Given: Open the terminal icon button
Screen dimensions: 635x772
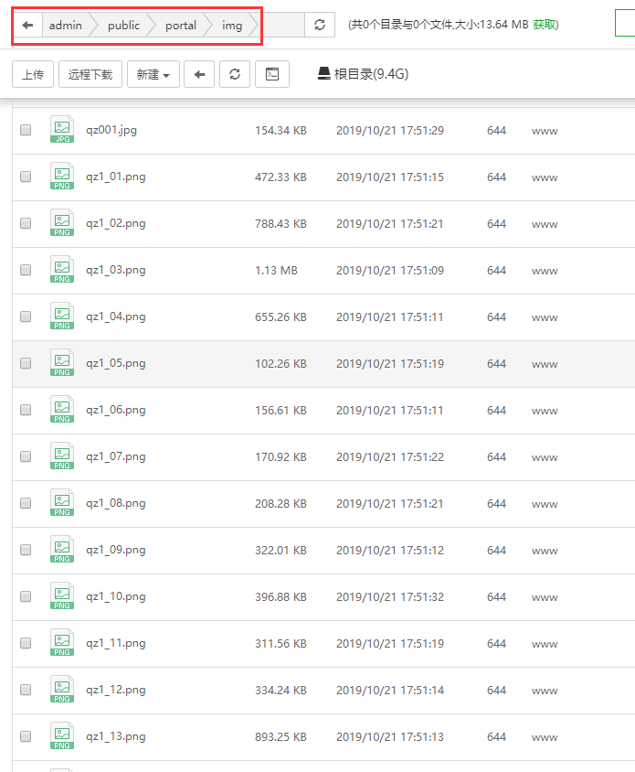Looking at the screenshot, I should point(272,75).
